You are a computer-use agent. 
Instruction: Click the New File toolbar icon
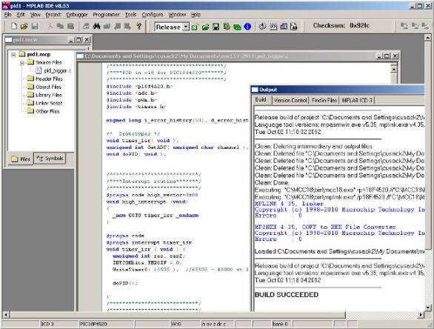[x=14, y=27]
